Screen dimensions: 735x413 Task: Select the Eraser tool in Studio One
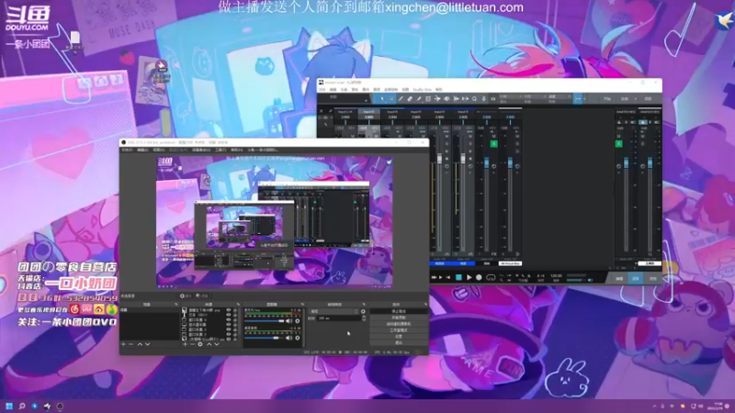pos(410,99)
